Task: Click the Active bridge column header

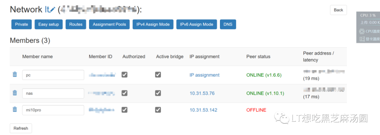Action: [x=170, y=57]
